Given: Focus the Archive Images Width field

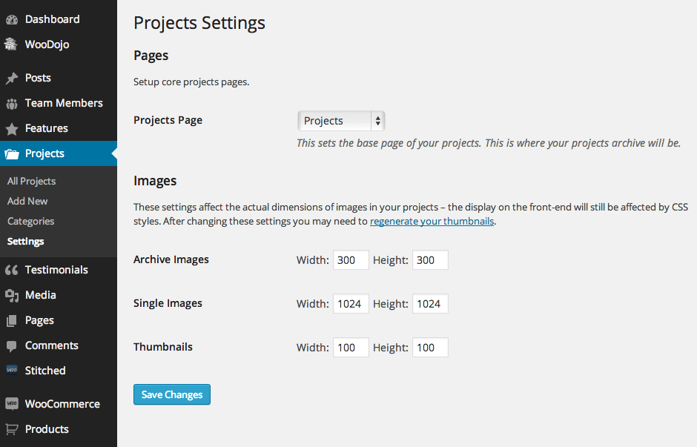Looking at the screenshot, I should (x=351, y=260).
